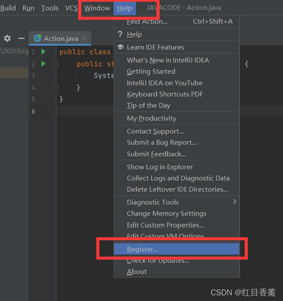
Task: Run class using gutter arrow on line 1
Action: [x=43, y=51]
